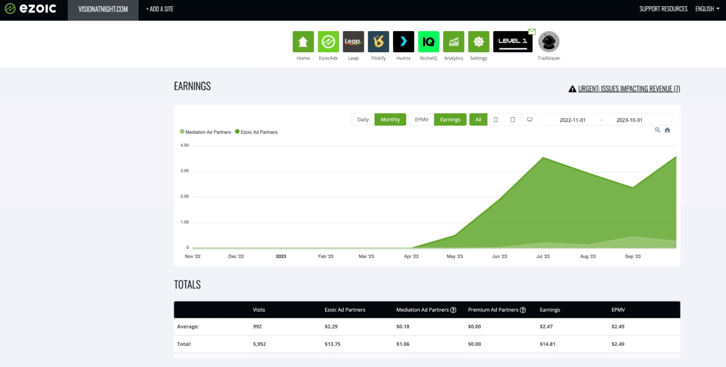Select total earnings value $14.81

(547, 344)
